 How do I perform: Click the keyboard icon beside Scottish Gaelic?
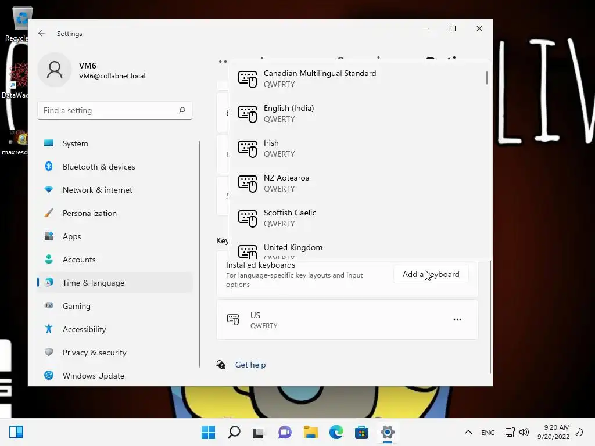click(x=248, y=218)
